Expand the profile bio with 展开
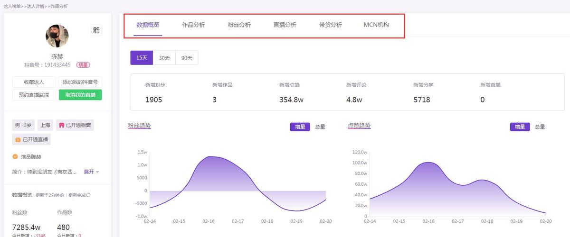The height and width of the screenshot is (237, 570). tap(91, 172)
